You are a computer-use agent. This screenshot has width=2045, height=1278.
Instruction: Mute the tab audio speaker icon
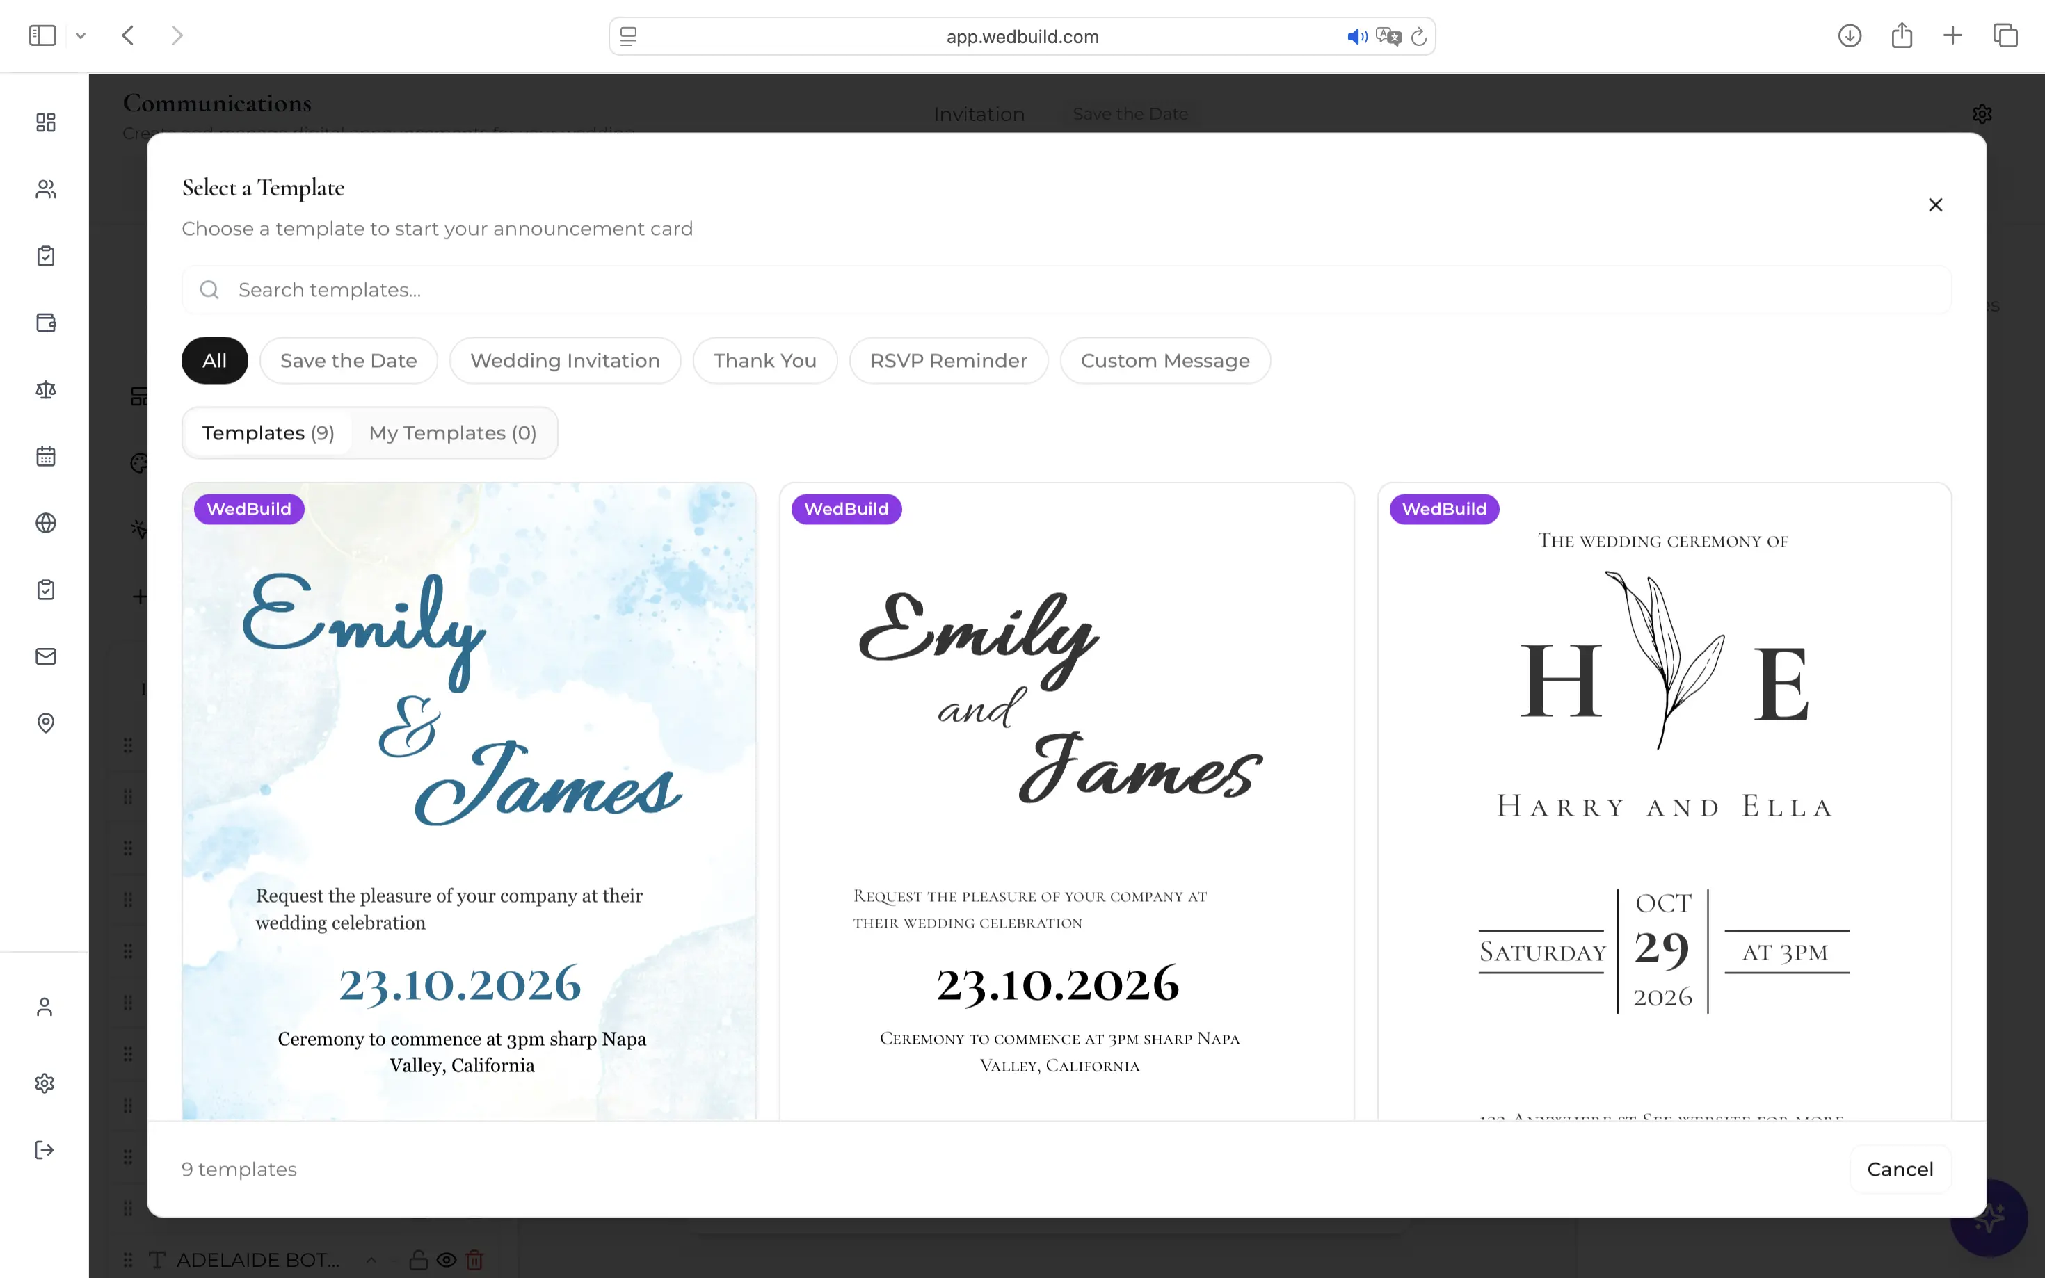click(1357, 36)
